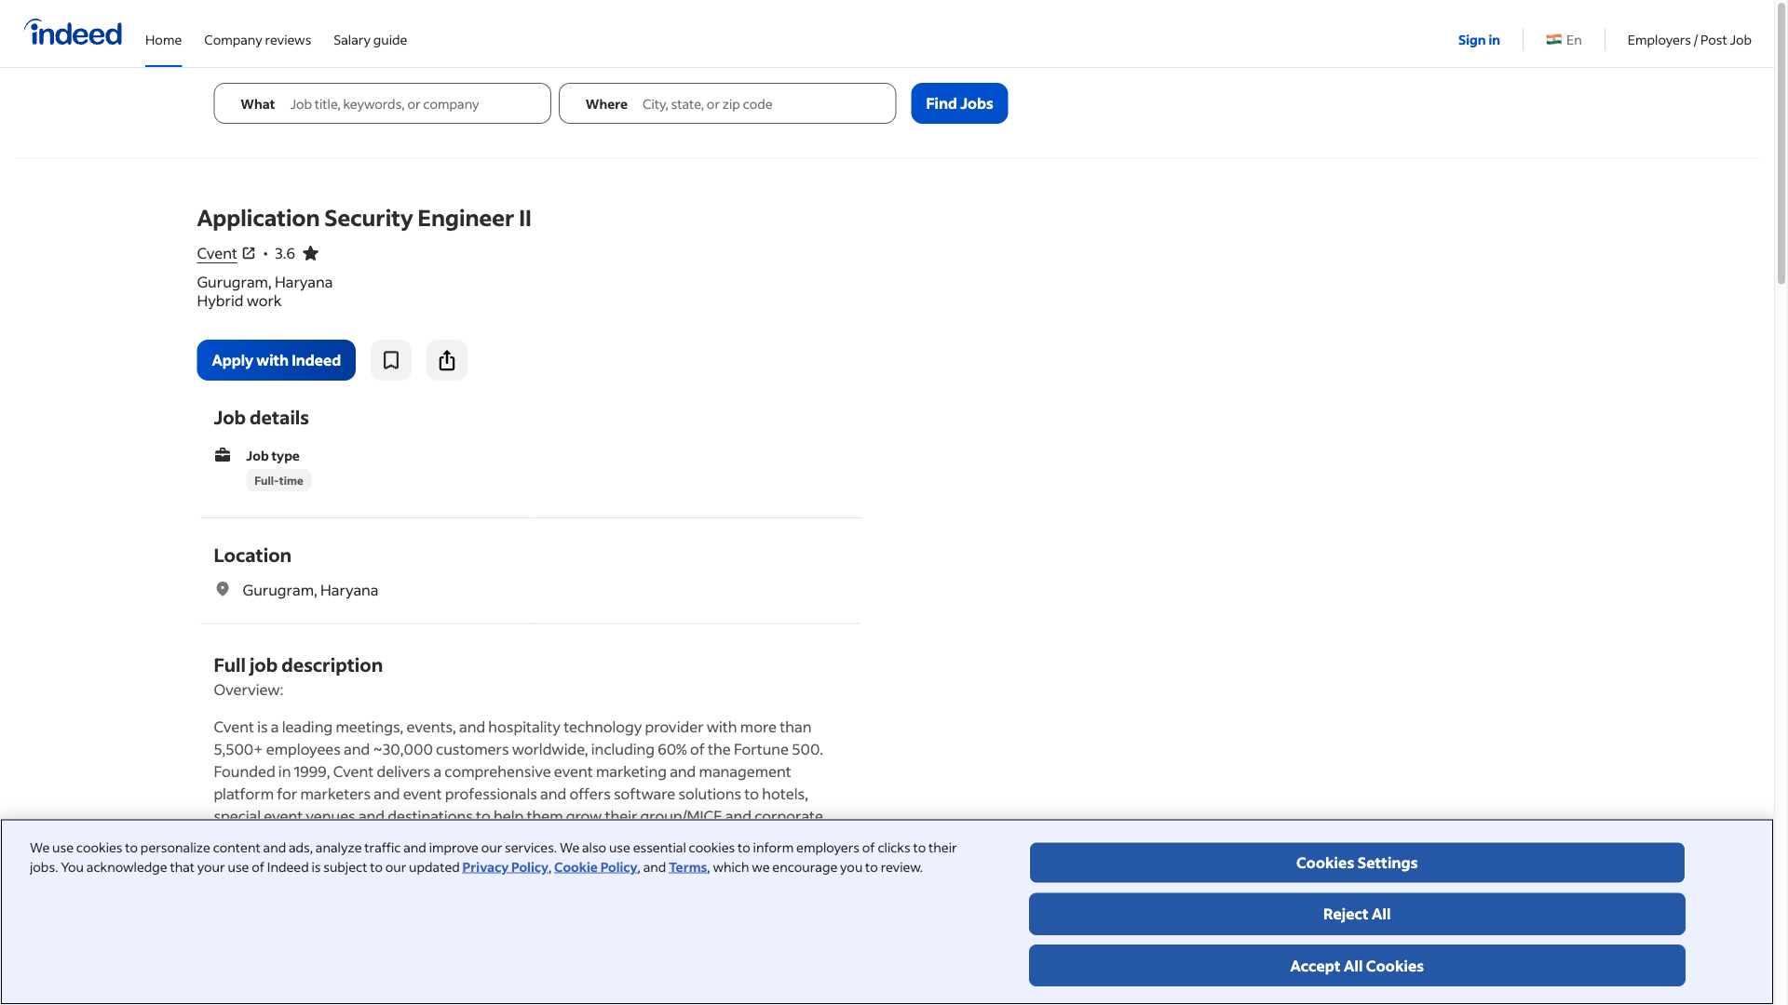Save job with bookmark icon

coord(391,360)
